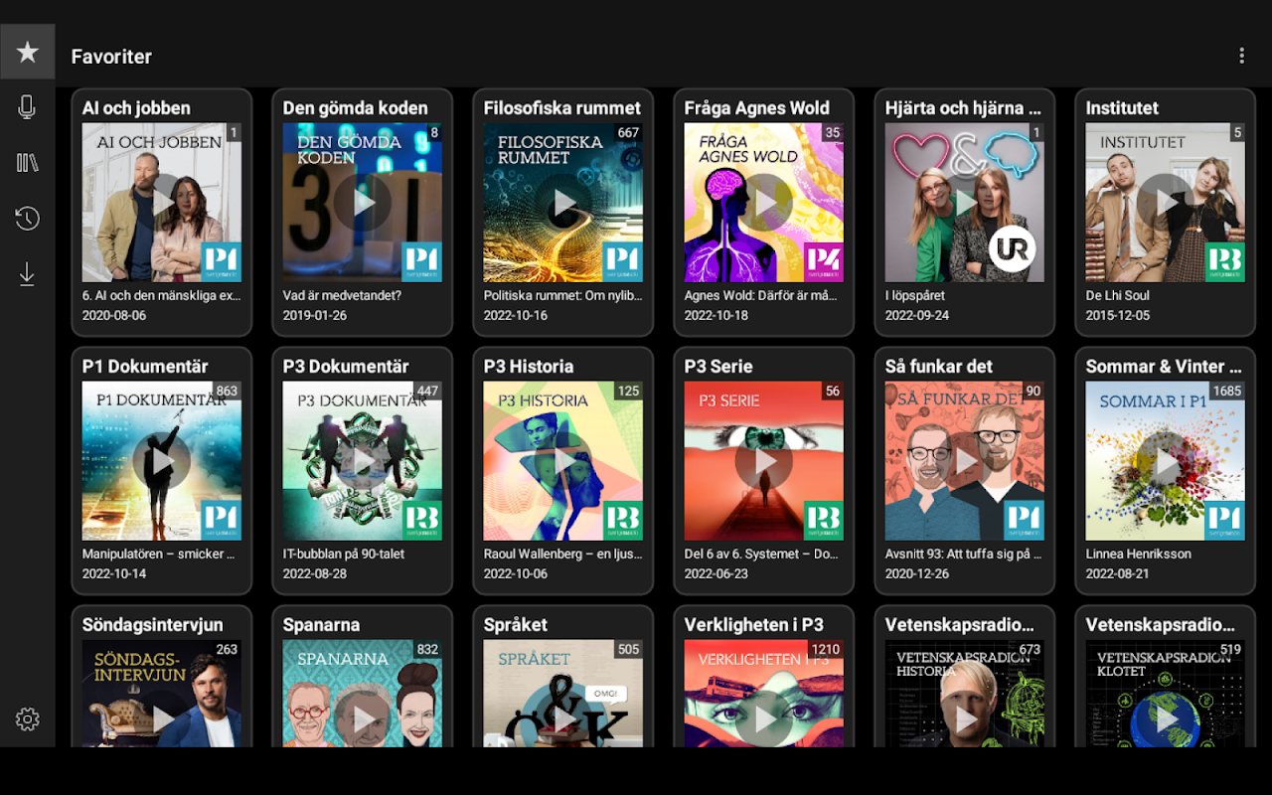Select episode text "IT-bubblan på 90-talet"

[344, 554]
